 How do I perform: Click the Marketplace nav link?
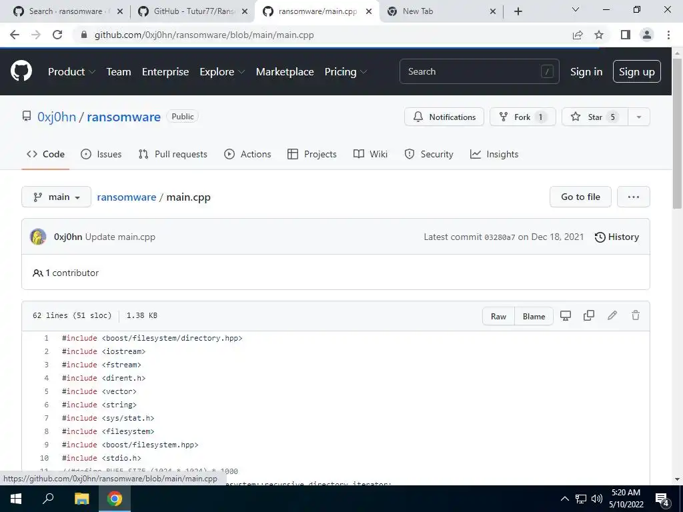tap(285, 71)
